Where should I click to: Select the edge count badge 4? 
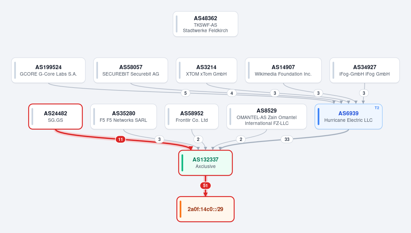232,93
